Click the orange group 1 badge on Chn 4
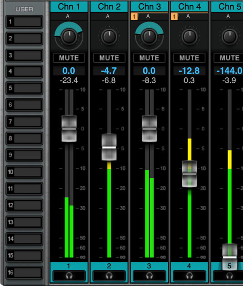This screenshot has width=243, height=286. [174, 17]
